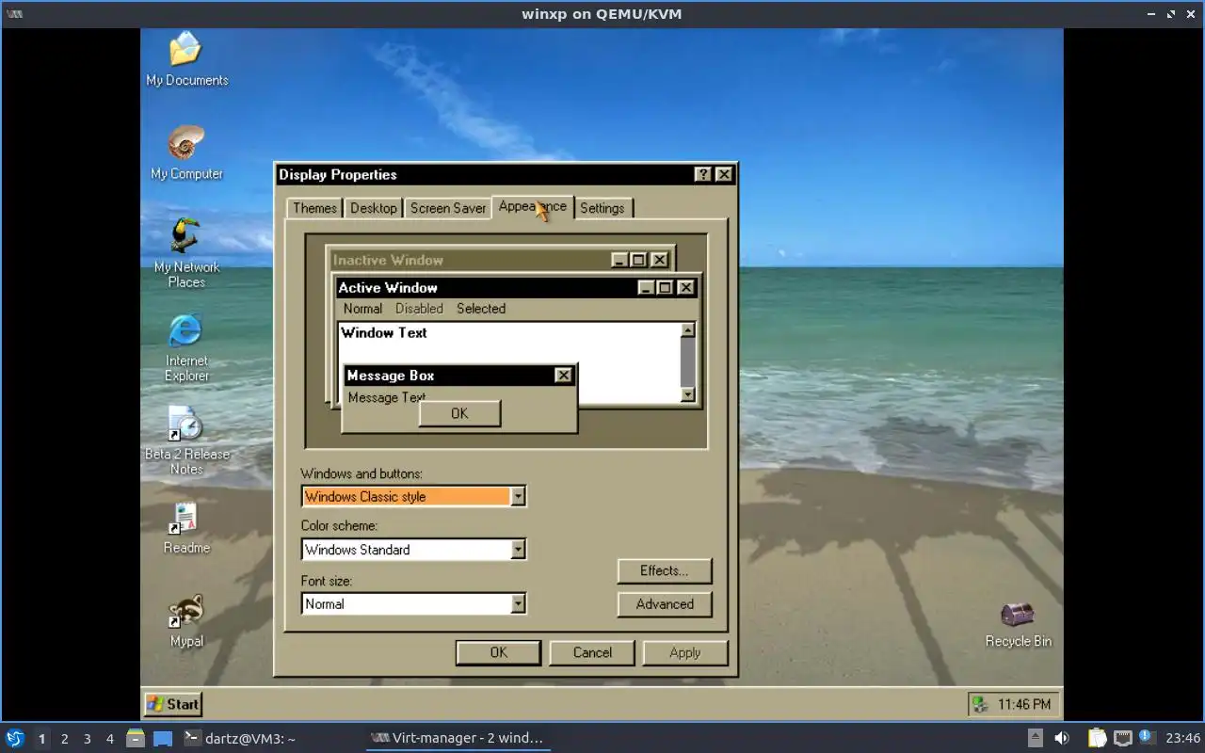Click the host 23:46 clock
The image size is (1205, 753).
click(x=1182, y=738)
